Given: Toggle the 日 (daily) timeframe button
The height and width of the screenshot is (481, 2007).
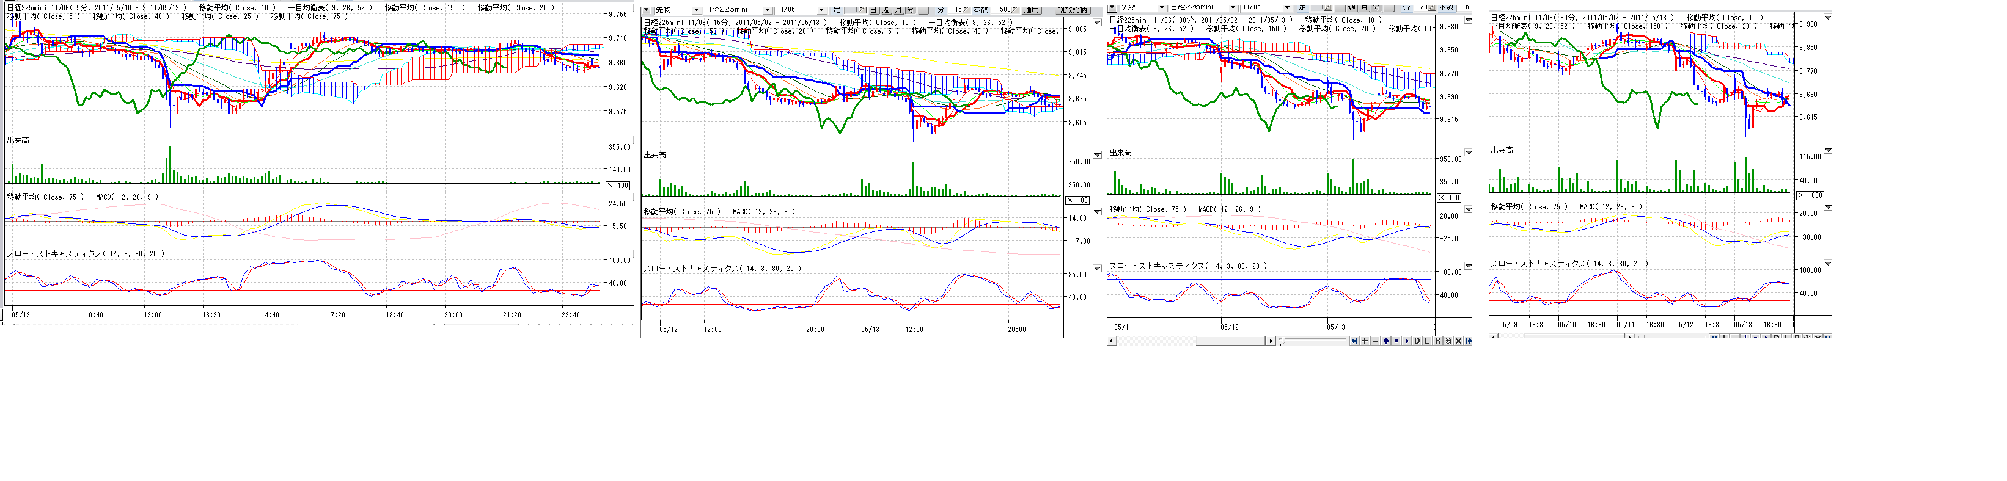Looking at the screenshot, I should 873,9.
